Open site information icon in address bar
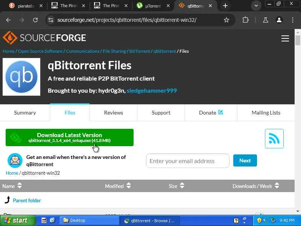301x226 pixels. pos(51,20)
